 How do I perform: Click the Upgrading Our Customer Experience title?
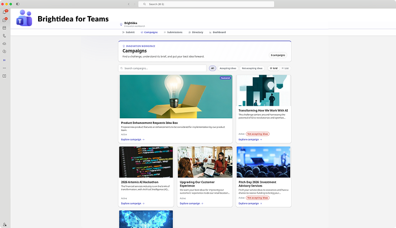click(x=197, y=184)
